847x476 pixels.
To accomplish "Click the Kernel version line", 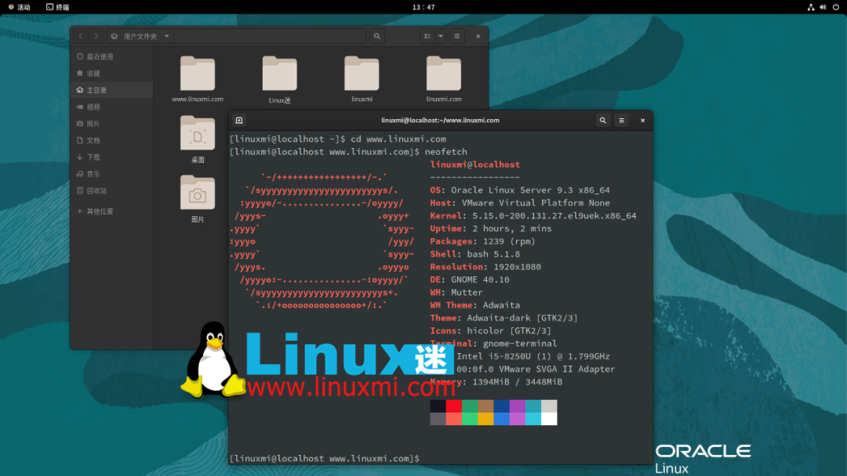I will coord(533,215).
